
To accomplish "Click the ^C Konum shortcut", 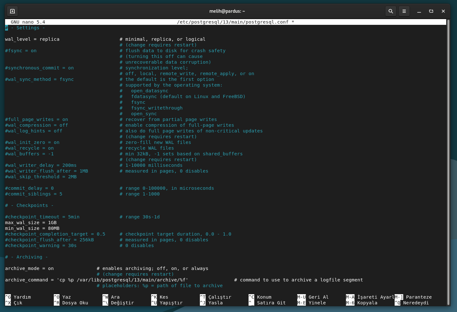I will point(260,297).
